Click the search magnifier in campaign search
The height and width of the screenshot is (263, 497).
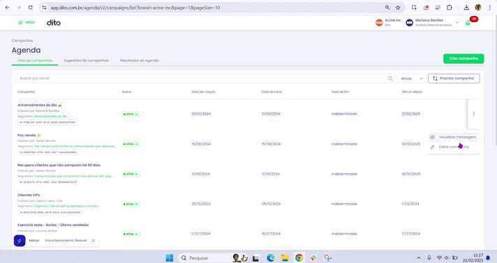point(390,79)
